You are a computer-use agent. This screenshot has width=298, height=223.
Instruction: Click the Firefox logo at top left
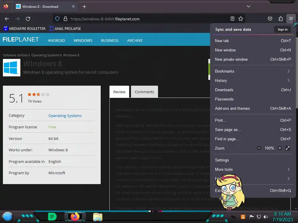pos(6,6)
